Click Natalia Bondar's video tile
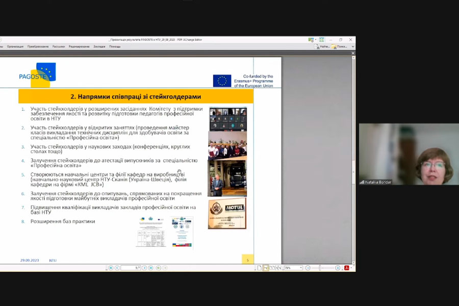The height and width of the screenshot is (306, 459). click(409, 154)
